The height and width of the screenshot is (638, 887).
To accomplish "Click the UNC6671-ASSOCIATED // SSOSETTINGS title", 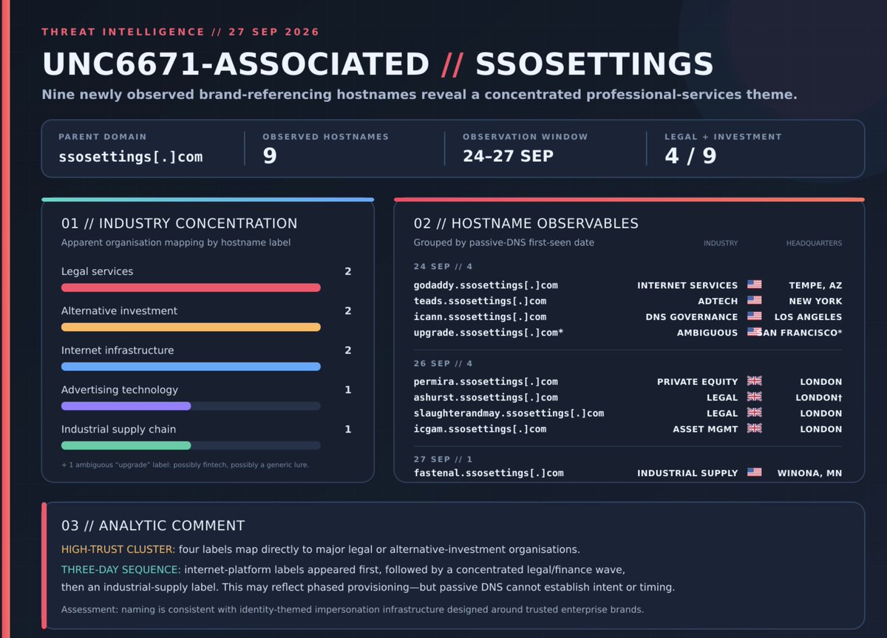I will pyautogui.click(x=378, y=64).
